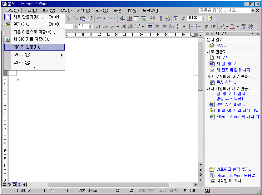Choose 끝내기(X) from File menu
This screenshot has height=195, width=262.
(34, 62)
